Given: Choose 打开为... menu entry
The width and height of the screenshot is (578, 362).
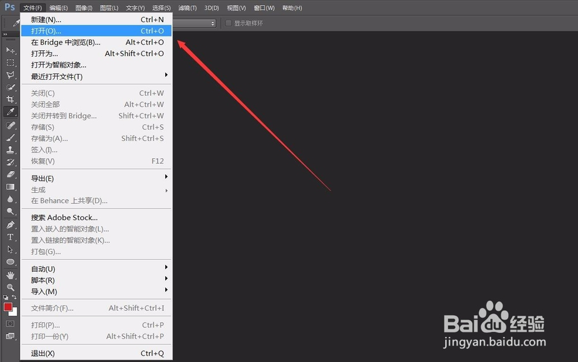Looking at the screenshot, I should (x=96, y=54).
